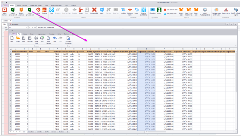Click spreadsheet Print icon
Screen dimensions: 241x136
[42, 38]
